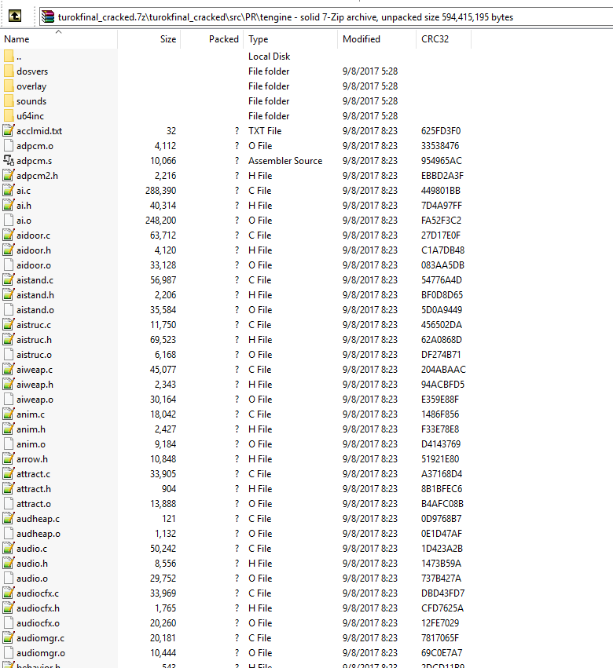The height and width of the screenshot is (668, 613).
Task: Click the audiomgr.c file icon
Action: click(x=9, y=637)
